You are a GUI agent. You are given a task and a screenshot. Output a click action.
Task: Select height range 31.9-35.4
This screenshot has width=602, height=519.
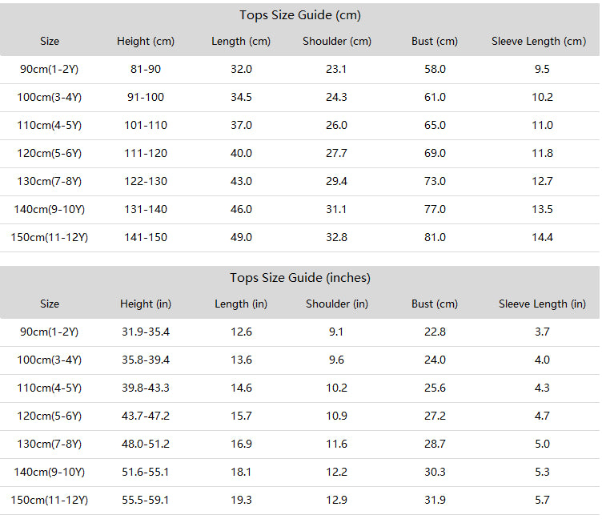pyautogui.click(x=146, y=332)
